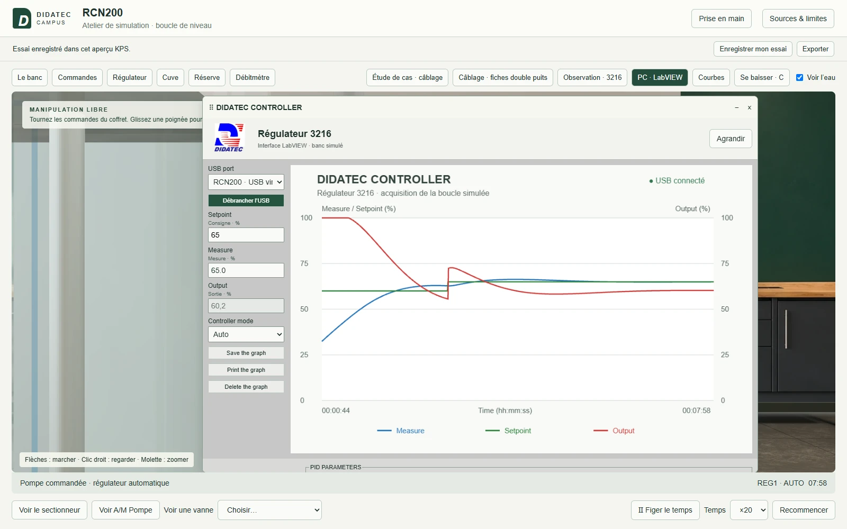Open Étude de cas · câblage

click(x=408, y=77)
